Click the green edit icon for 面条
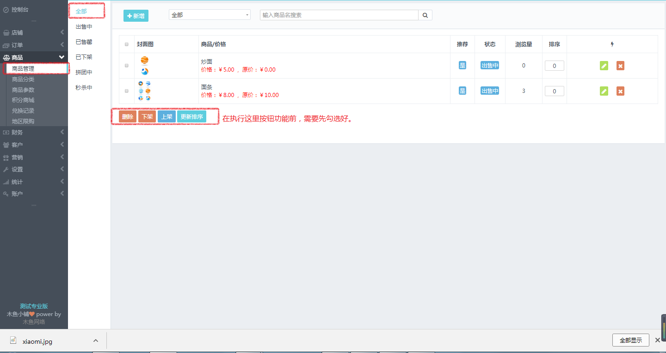666x353 pixels. [604, 91]
